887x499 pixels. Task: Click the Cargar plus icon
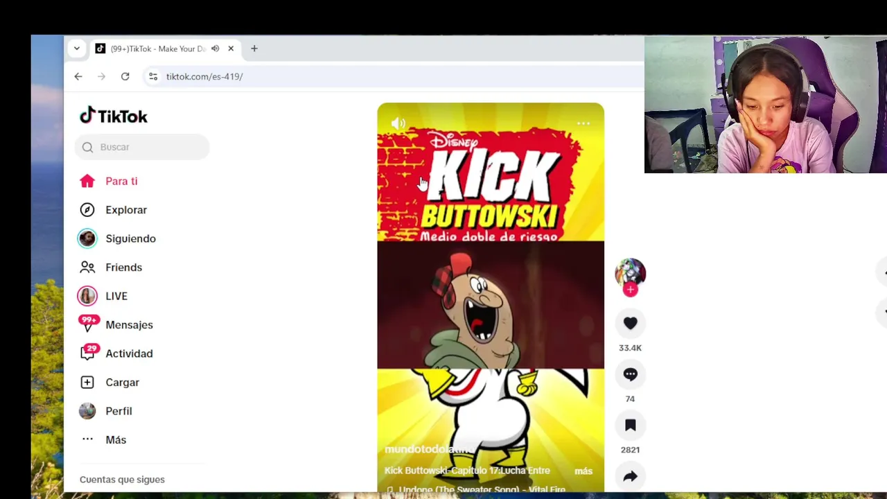pyautogui.click(x=87, y=383)
